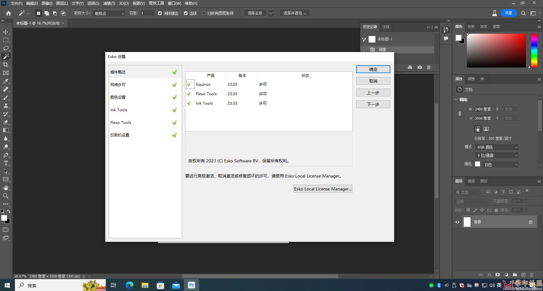Toggle width-height link in Properties
Image resolution: width=543 pixels, height=291 pixels.
(x=460, y=114)
